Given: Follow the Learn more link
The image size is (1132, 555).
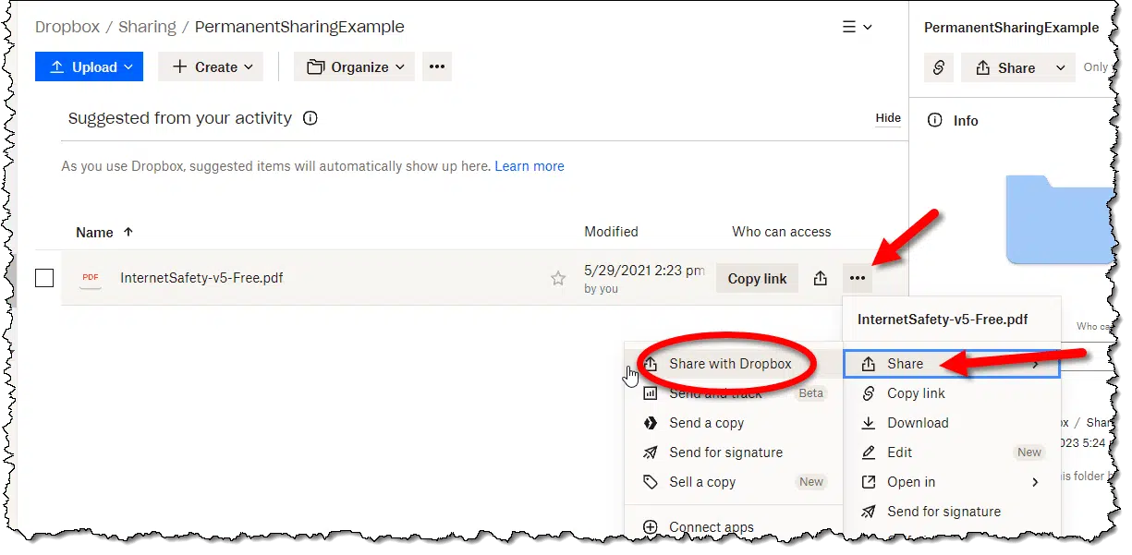Looking at the screenshot, I should click(529, 166).
